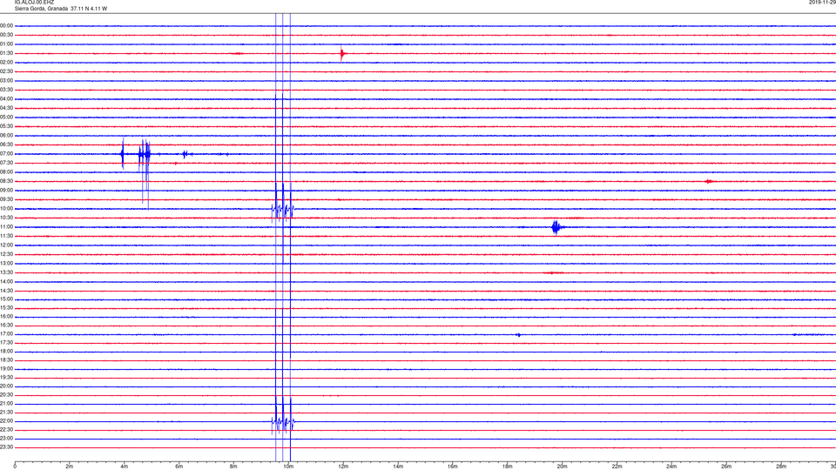Select the 00:00 trace time label
This screenshot has height=470, width=836.
click(x=6, y=25)
